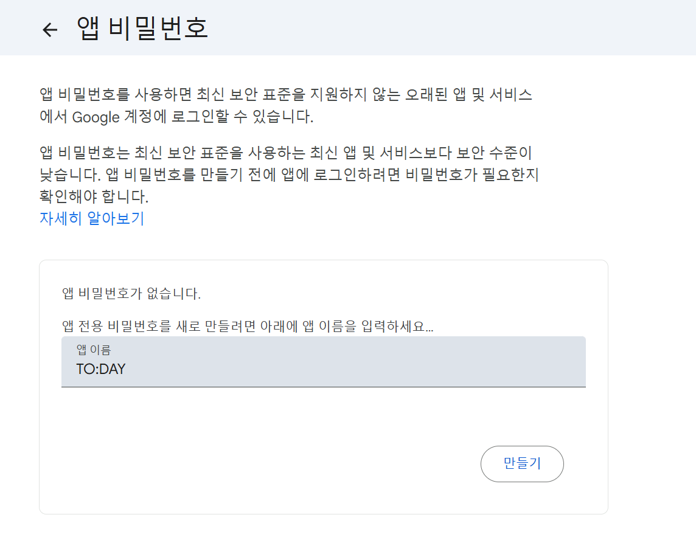Click the blank card area left of 만들기
Image resolution: width=696 pixels, height=540 pixels.
coord(266,463)
